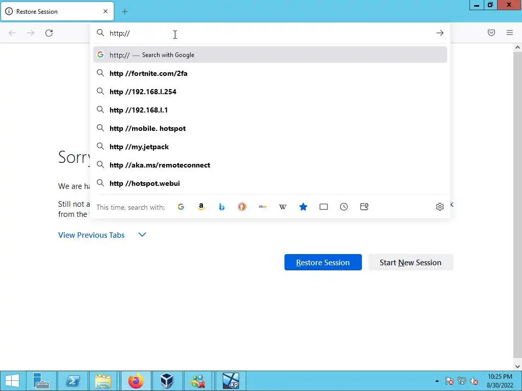Search with Amazon one-off icon
The image size is (522, 391).
(201, 207)
